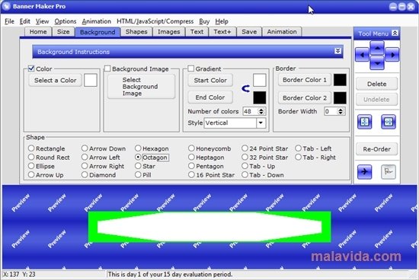The image size is (419, 280).
Task: Switch to the Save tab
Action: (x=249, y=32)
